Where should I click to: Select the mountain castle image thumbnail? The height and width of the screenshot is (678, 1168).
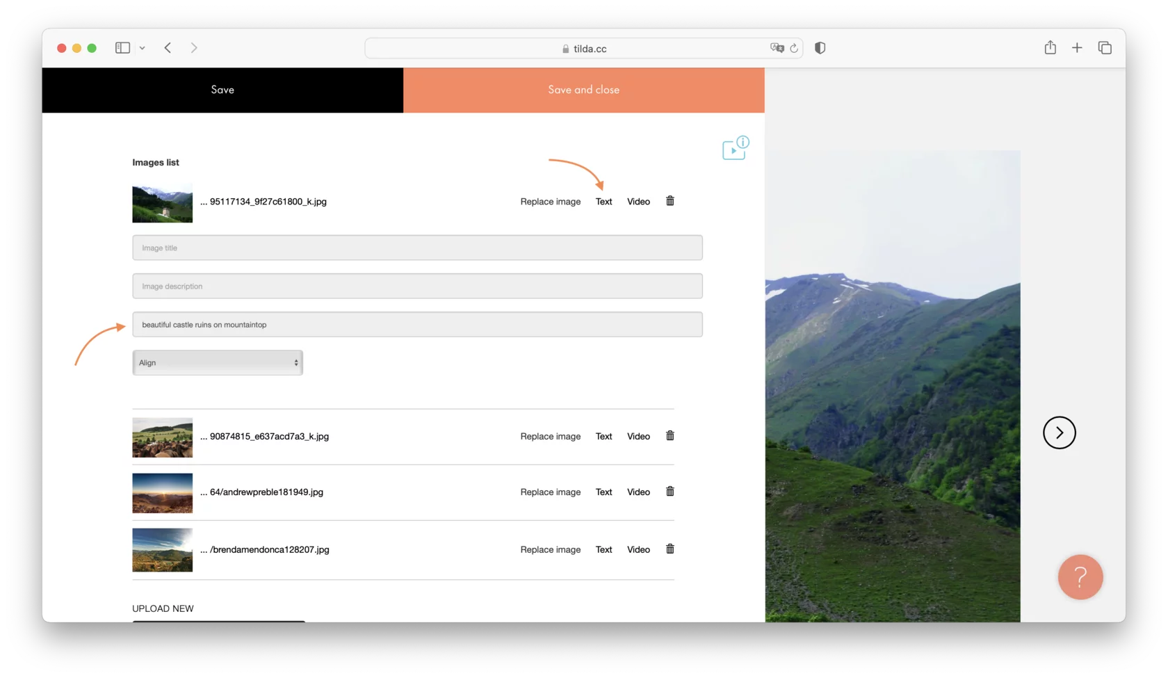click(x=162, y=203)
